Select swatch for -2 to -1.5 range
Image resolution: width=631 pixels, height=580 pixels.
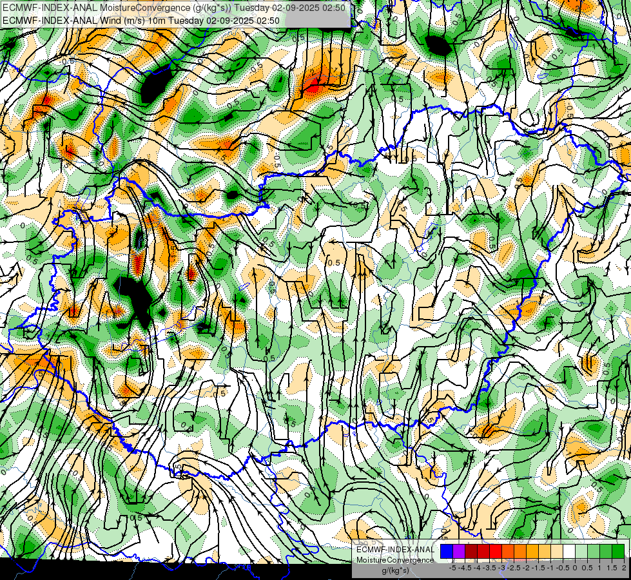[532, 552]
